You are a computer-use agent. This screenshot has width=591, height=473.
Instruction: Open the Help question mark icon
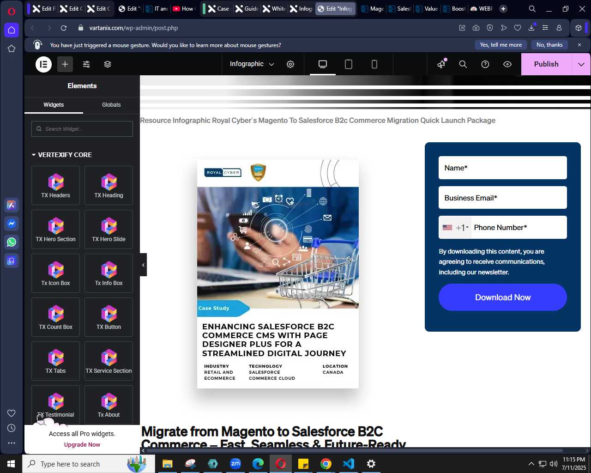click(485, 64)
